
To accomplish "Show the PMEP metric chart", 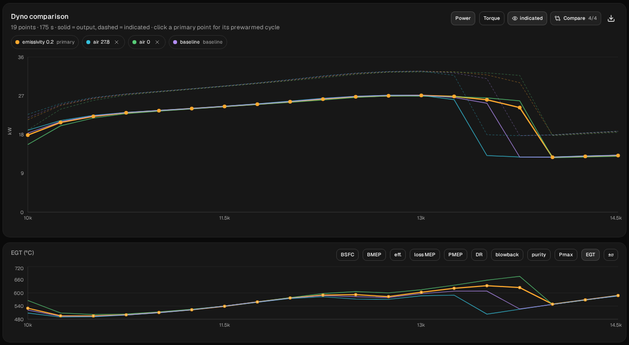I will (x=455, y=255).
